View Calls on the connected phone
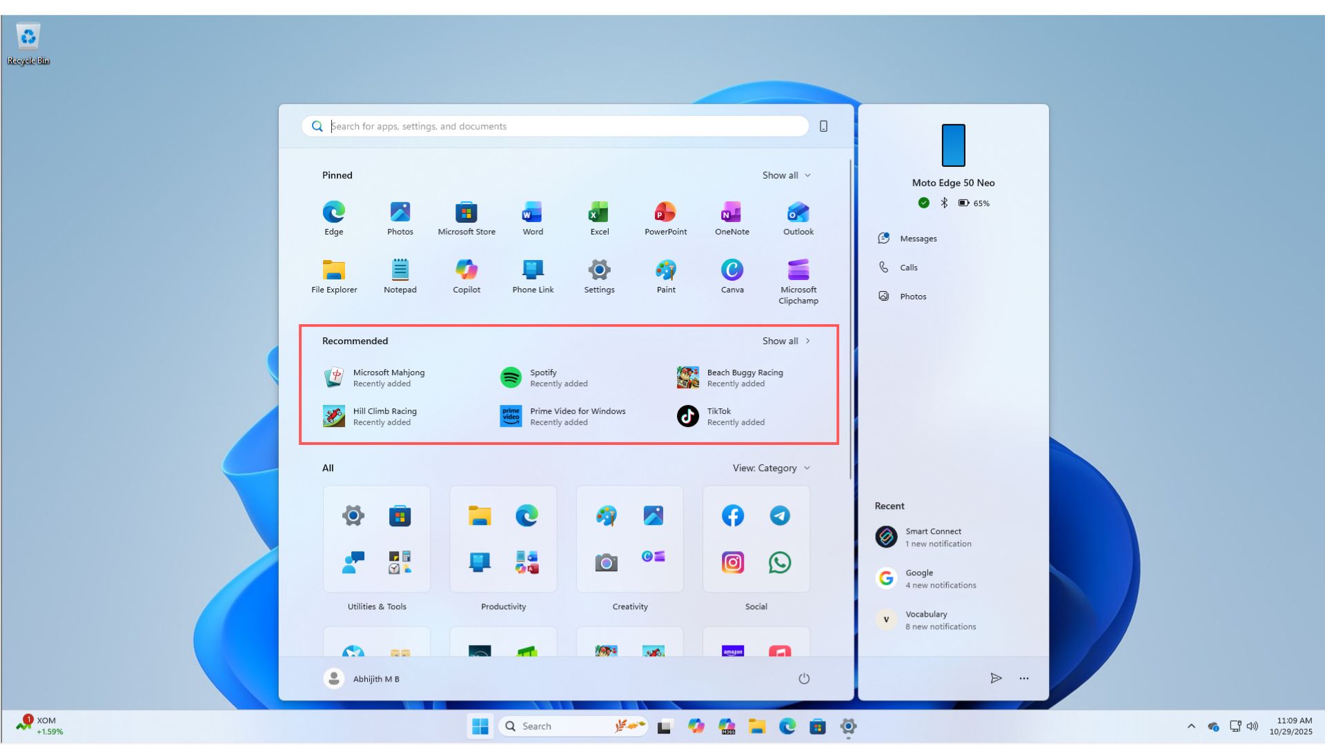 click(908, 267)
